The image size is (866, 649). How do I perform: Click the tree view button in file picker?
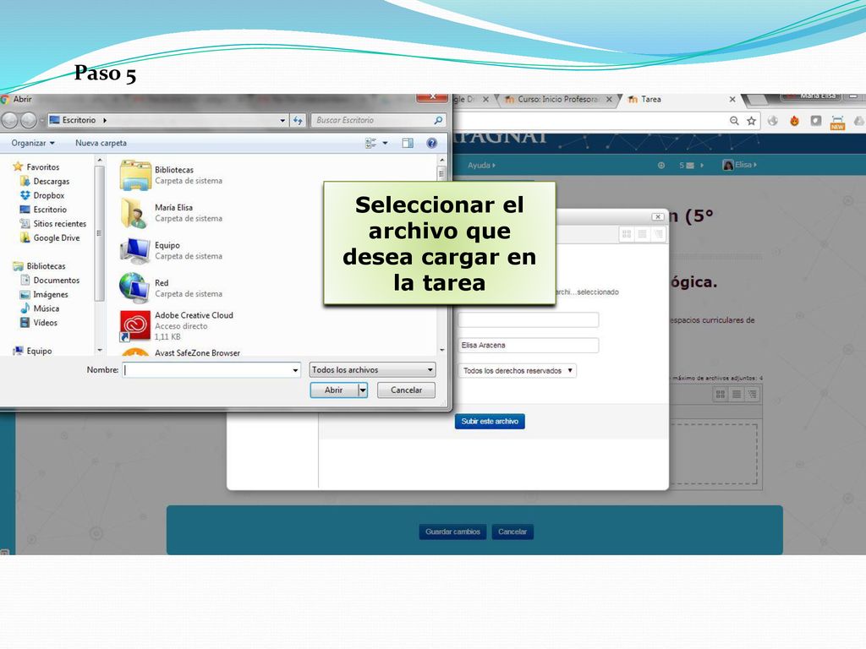click(x=658, y=234)
